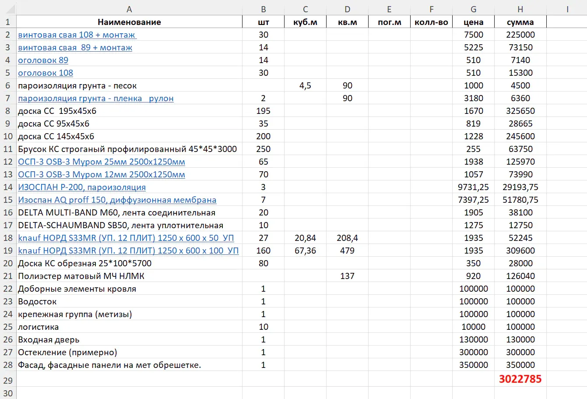Select the "пароизоляция грунта - песок" cell
Screen dimensions: 587x399
pyautogui.click(x=129, y=86)
